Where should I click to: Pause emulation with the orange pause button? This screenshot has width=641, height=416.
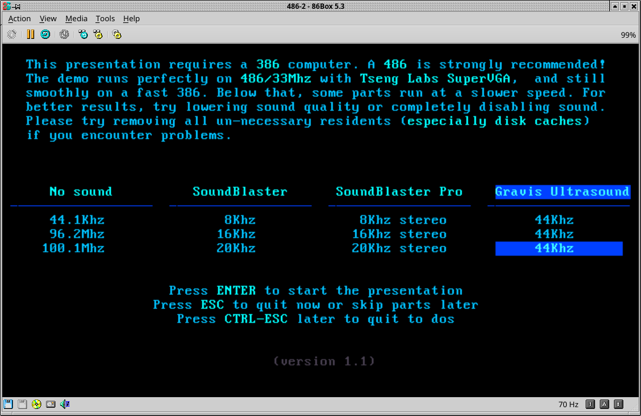pyautogui.click(x=30, y=34)
